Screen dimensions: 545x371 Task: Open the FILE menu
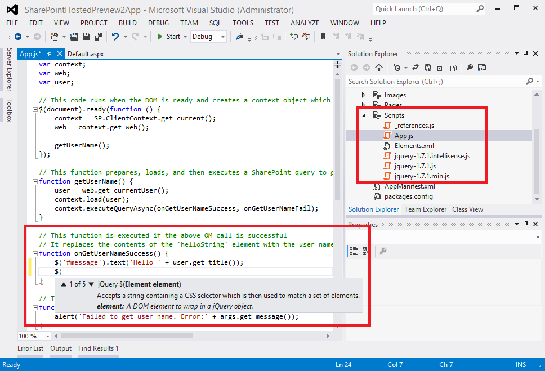(x=12, y=23)
